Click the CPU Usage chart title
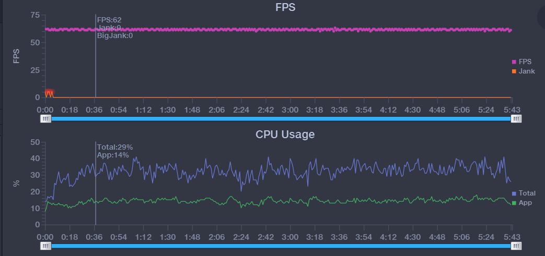The width and height of the screenshot is (545, 256). (x=285, y=134)
